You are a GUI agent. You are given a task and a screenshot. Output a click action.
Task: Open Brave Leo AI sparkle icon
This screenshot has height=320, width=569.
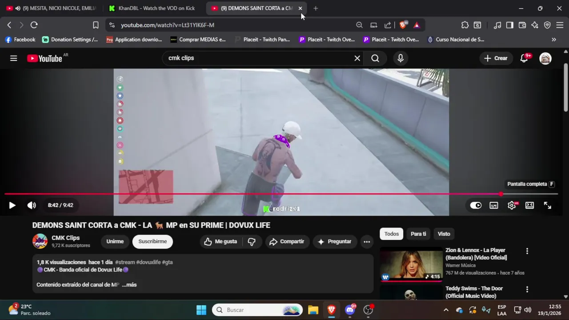pos(535,25)
